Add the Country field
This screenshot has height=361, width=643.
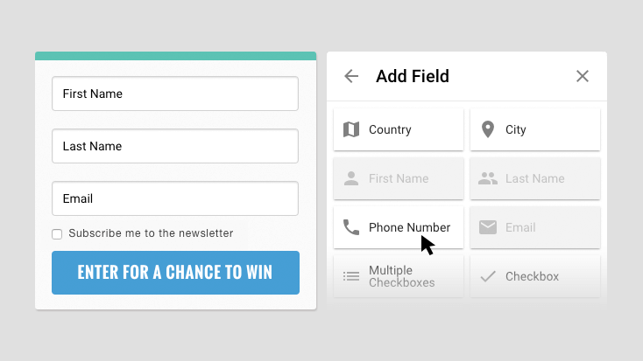point(399,129)
